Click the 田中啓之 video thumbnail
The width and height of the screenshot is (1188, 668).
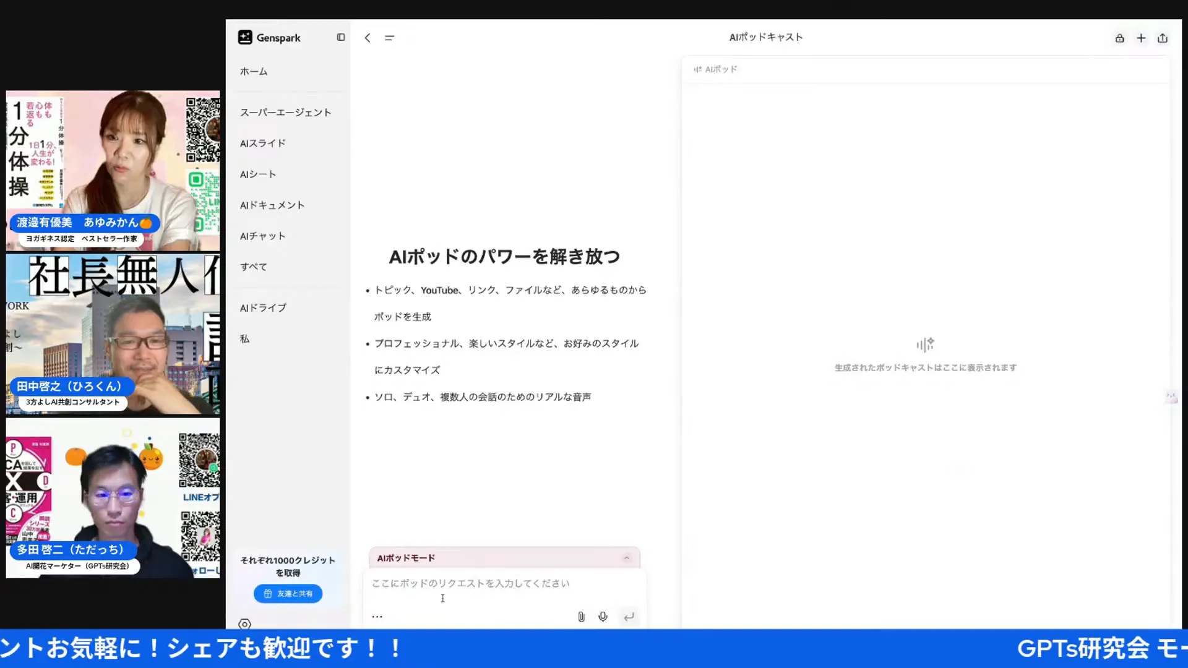113,334
